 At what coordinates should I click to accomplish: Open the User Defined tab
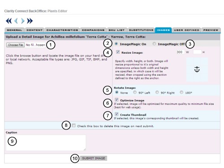pos(186,30)
